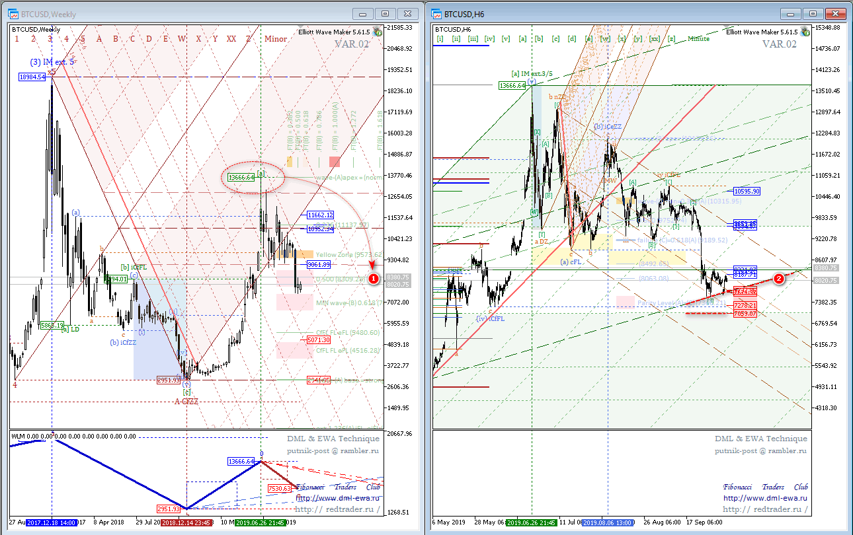The height and width of the screenshot is (535, 853).
Task: Select the 2018.12.14 23:45 date marker
Action: 187,522
